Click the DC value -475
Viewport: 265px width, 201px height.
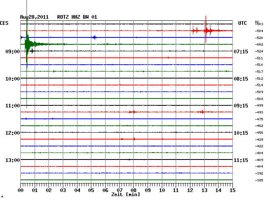click(259, 119)
